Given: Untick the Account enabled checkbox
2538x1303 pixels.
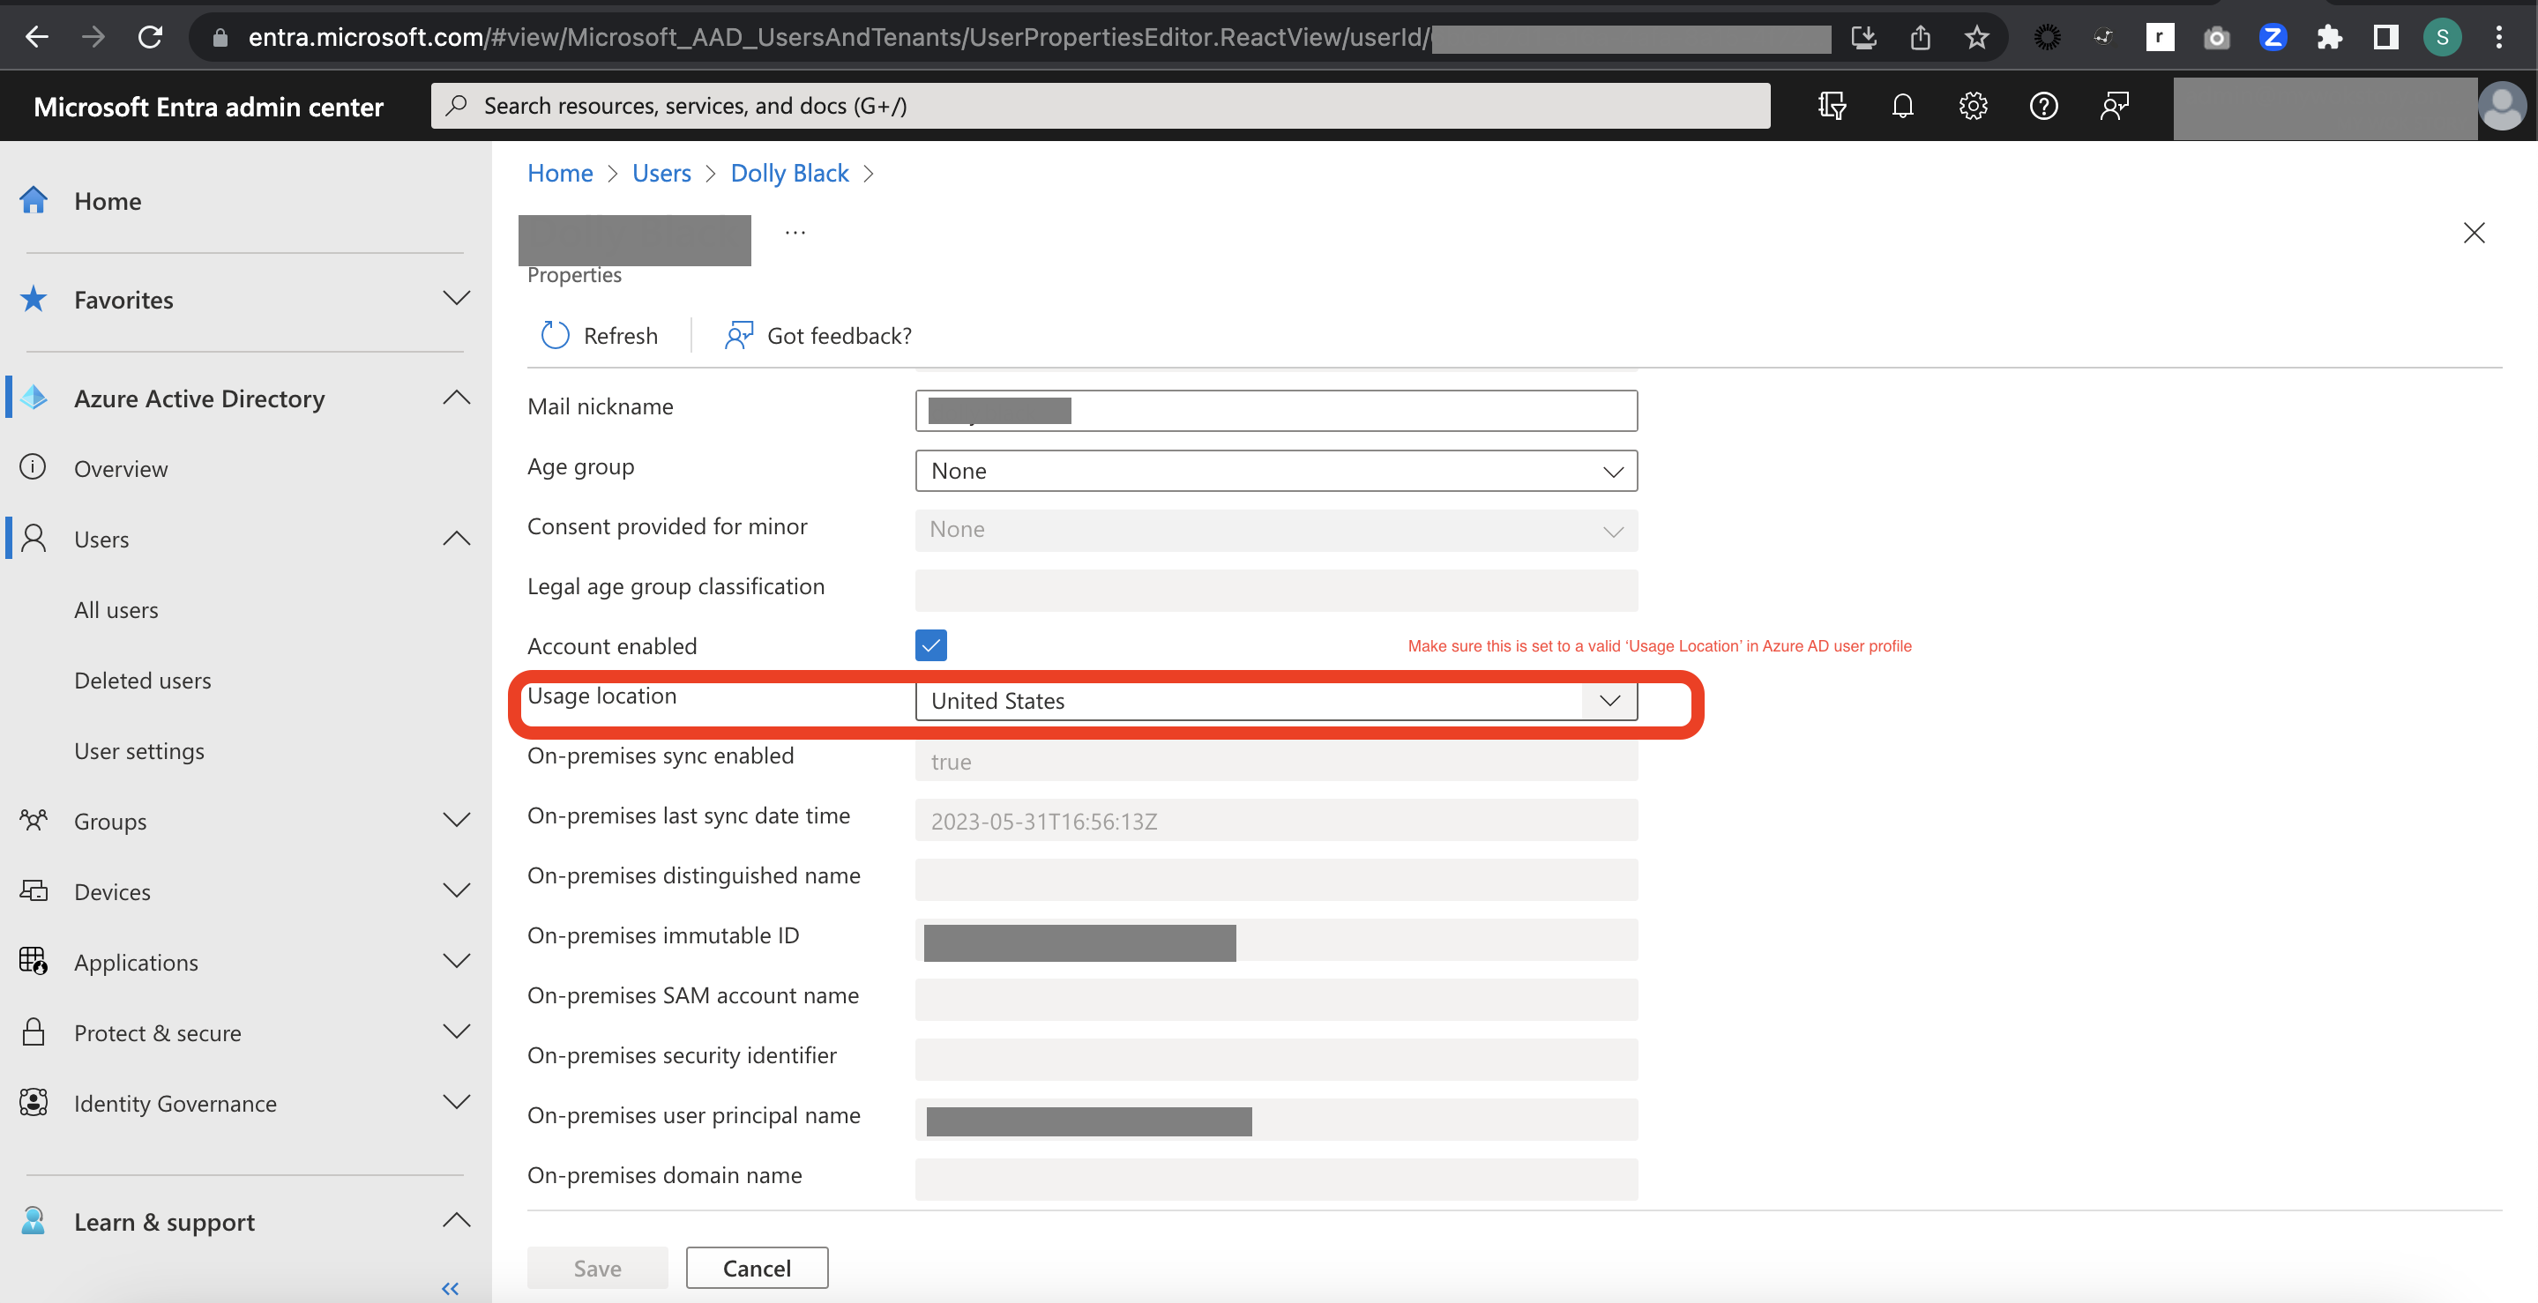Looking at the screenshot, I should pos(931,645).
